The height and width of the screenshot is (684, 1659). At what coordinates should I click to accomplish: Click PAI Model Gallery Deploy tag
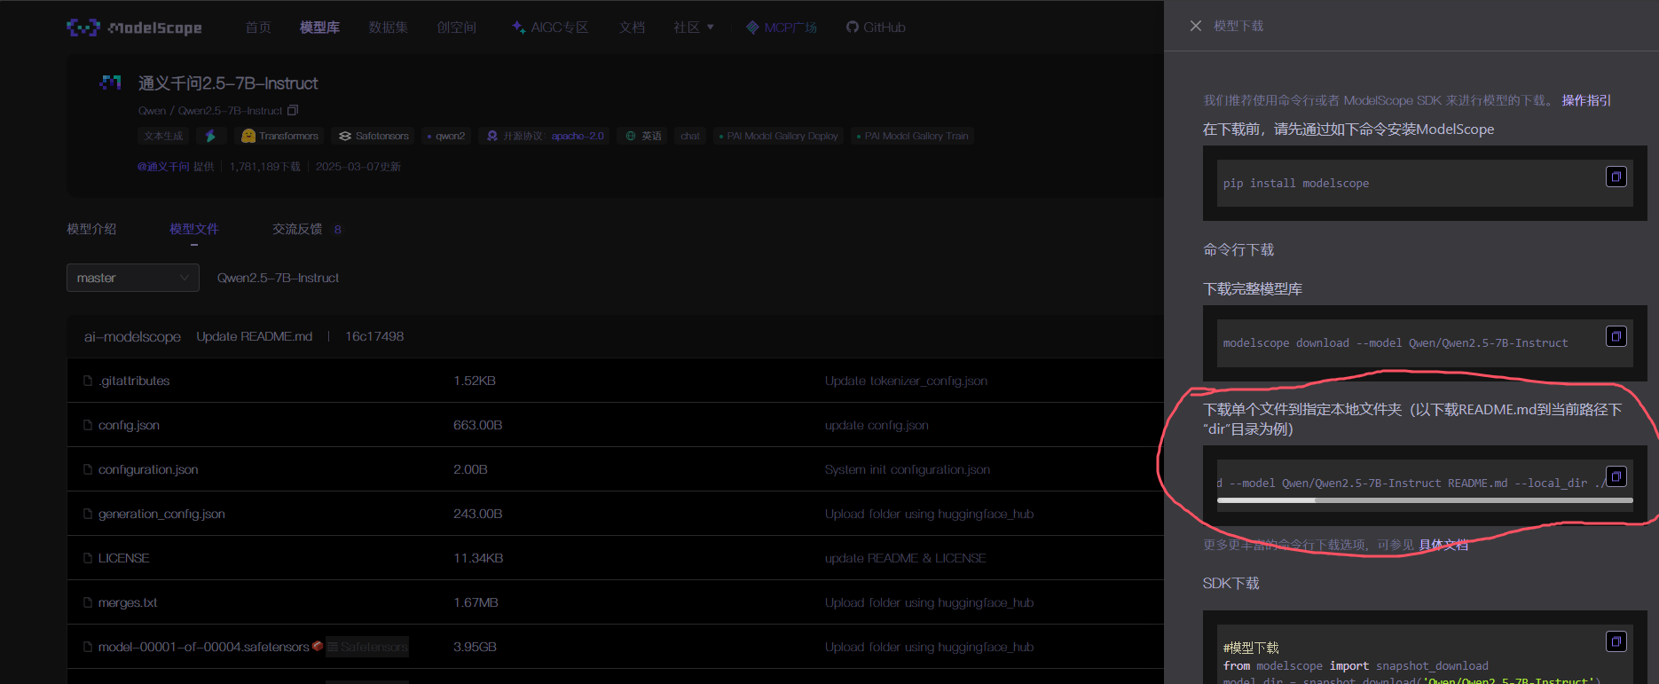click(778, 136)
